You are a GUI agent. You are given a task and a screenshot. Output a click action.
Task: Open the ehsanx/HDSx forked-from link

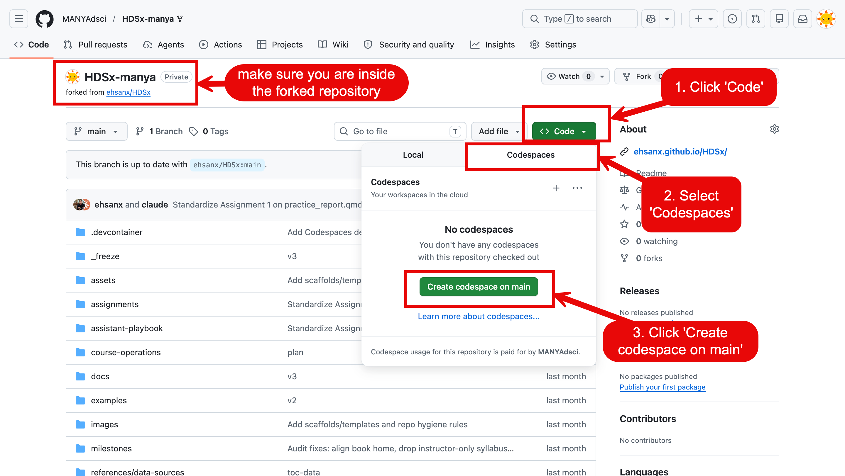coord(128,92)
